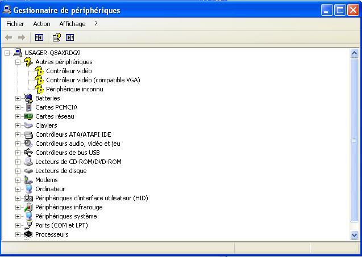Image resolution: width=362 pixels, height=257 pixels.
Task: Select the Ordinateur label
Action: [50, 189]
